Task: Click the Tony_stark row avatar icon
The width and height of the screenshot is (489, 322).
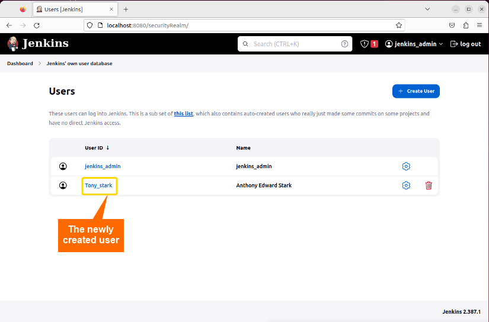Action: click(63, 185)
